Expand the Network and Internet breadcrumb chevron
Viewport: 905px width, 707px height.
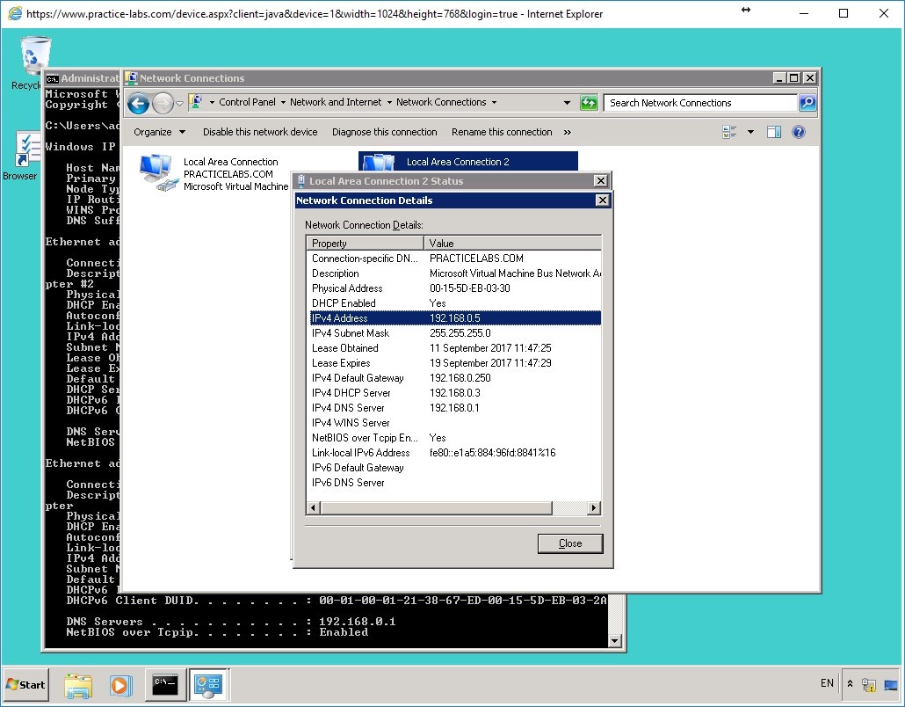pyautogui.click(x=387, y=103)
